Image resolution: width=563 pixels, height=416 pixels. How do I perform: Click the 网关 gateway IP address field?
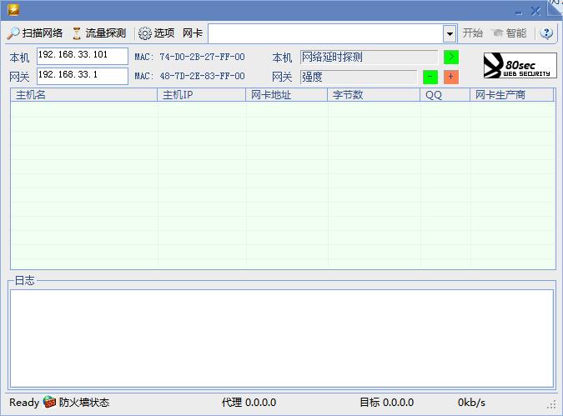point(82,76)
